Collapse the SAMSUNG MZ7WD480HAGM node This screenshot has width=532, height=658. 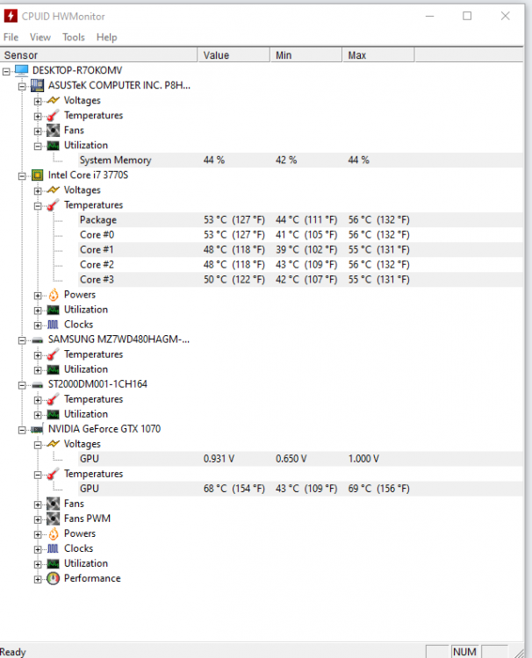click(22, 340)
